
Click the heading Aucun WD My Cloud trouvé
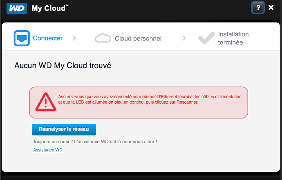63,65
